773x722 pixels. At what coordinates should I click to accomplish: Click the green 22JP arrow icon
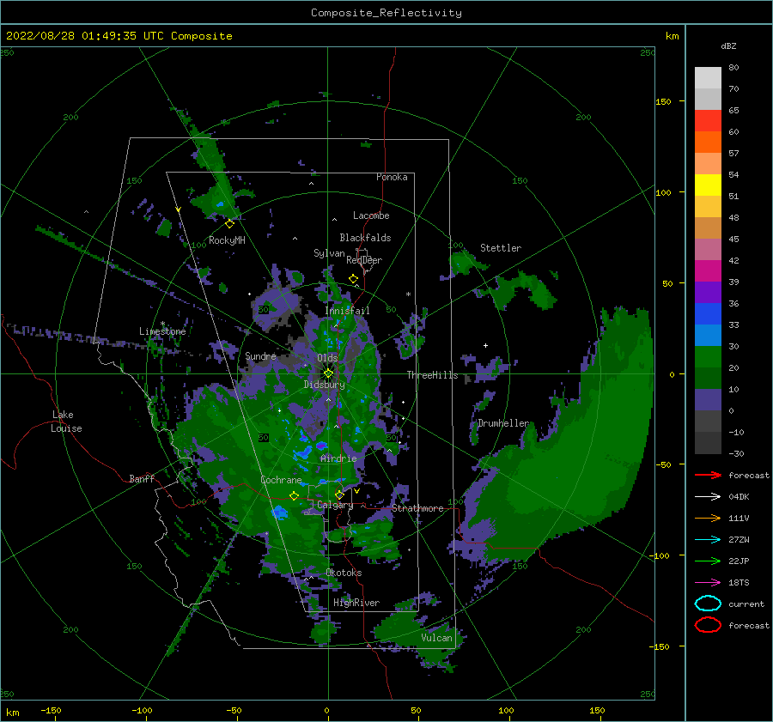tap(708, 561)
